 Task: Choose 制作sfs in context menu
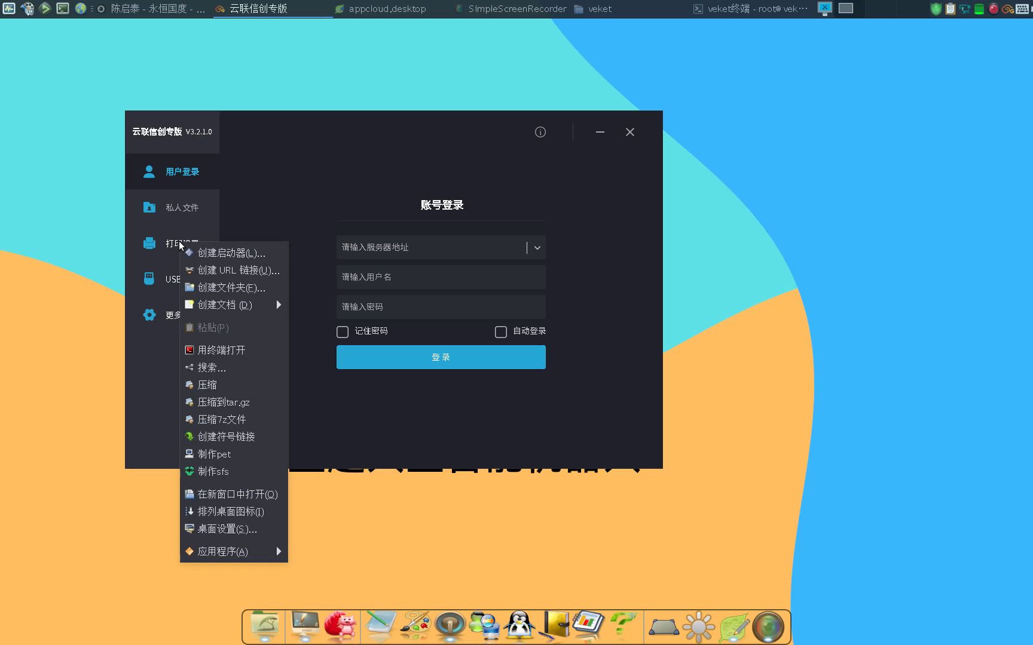click(x=234, y=471)
